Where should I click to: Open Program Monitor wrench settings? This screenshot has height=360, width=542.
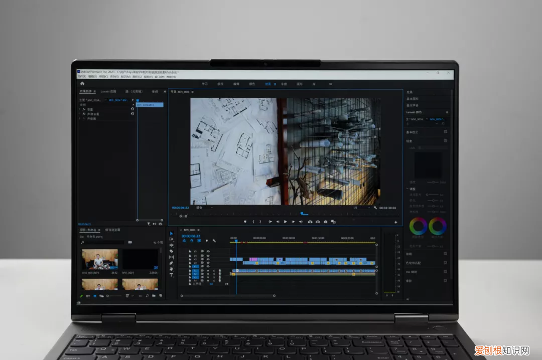click(x=375, y=208)
